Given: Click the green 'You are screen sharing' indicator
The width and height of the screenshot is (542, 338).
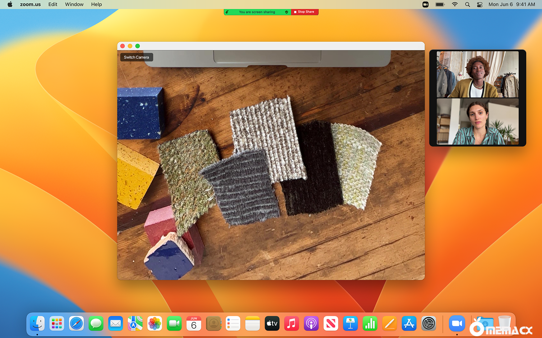Looking at the screenshot, I should pos(257,12).
